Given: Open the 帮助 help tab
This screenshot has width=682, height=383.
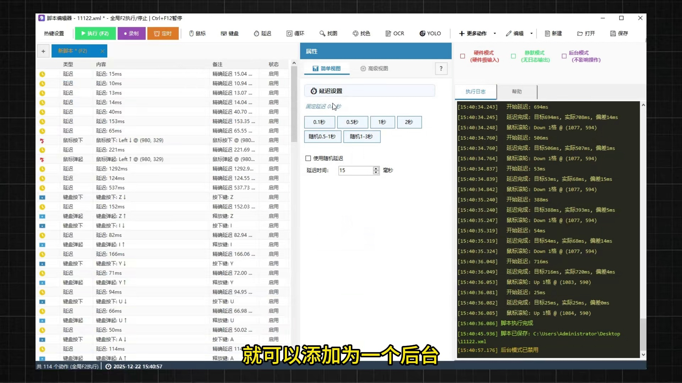Looking at the screenshot, I should point(516,91).
